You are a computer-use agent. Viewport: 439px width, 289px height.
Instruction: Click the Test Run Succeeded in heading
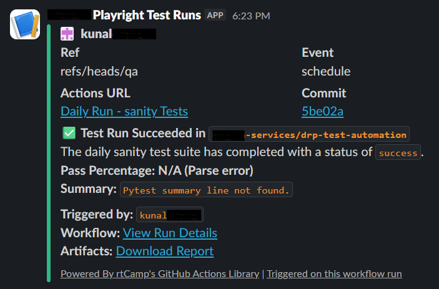click(143, 133)
